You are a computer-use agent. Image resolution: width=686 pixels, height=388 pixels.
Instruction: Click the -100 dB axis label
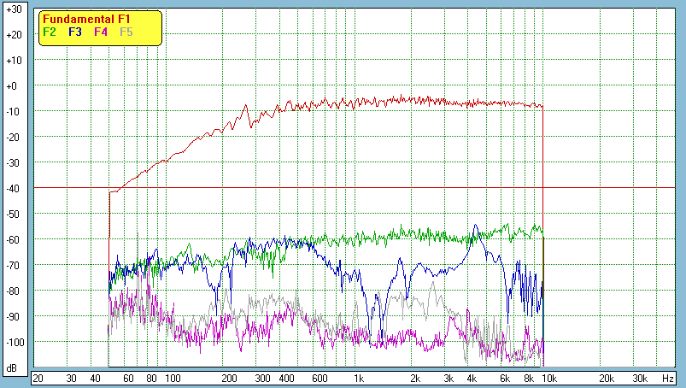click(15, 342)
